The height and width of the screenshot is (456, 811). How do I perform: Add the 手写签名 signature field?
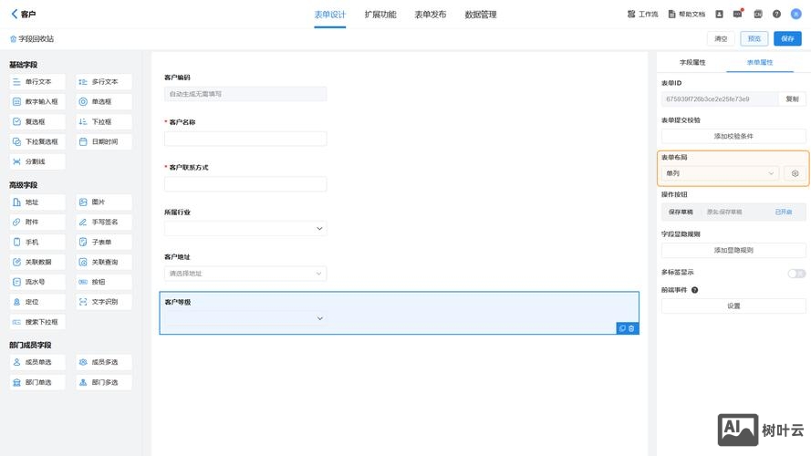tap(103, 222)
